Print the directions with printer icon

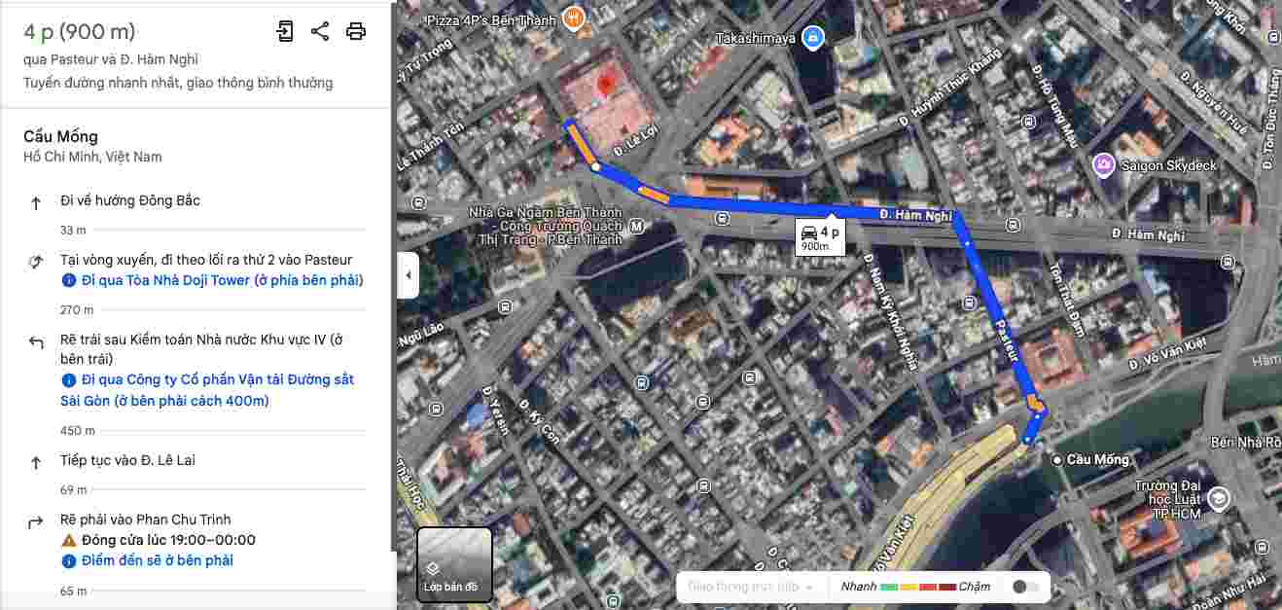[356, 31]
